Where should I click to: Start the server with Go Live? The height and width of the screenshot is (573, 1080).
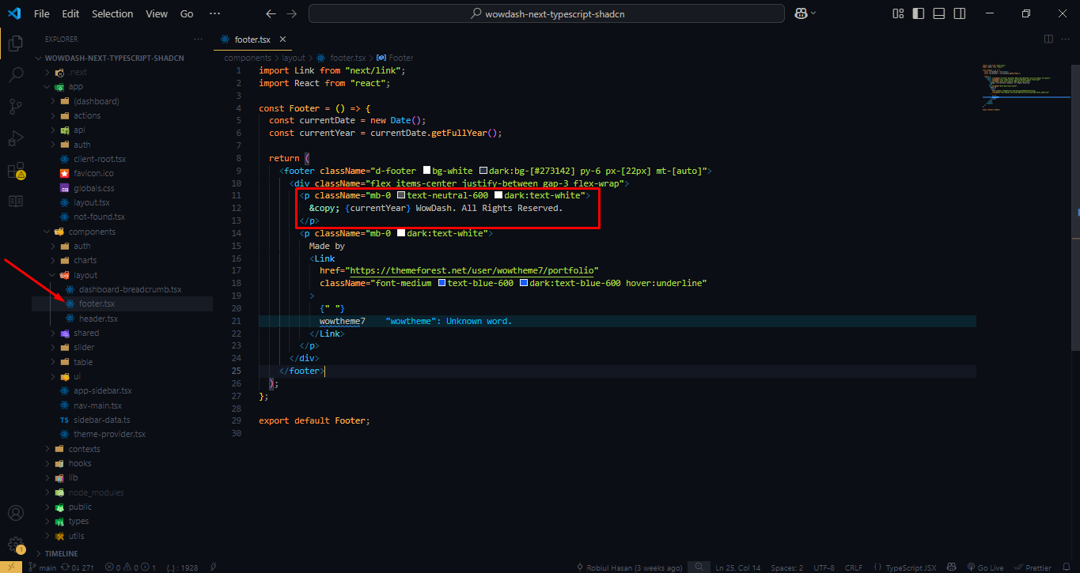tap(985, 567)
